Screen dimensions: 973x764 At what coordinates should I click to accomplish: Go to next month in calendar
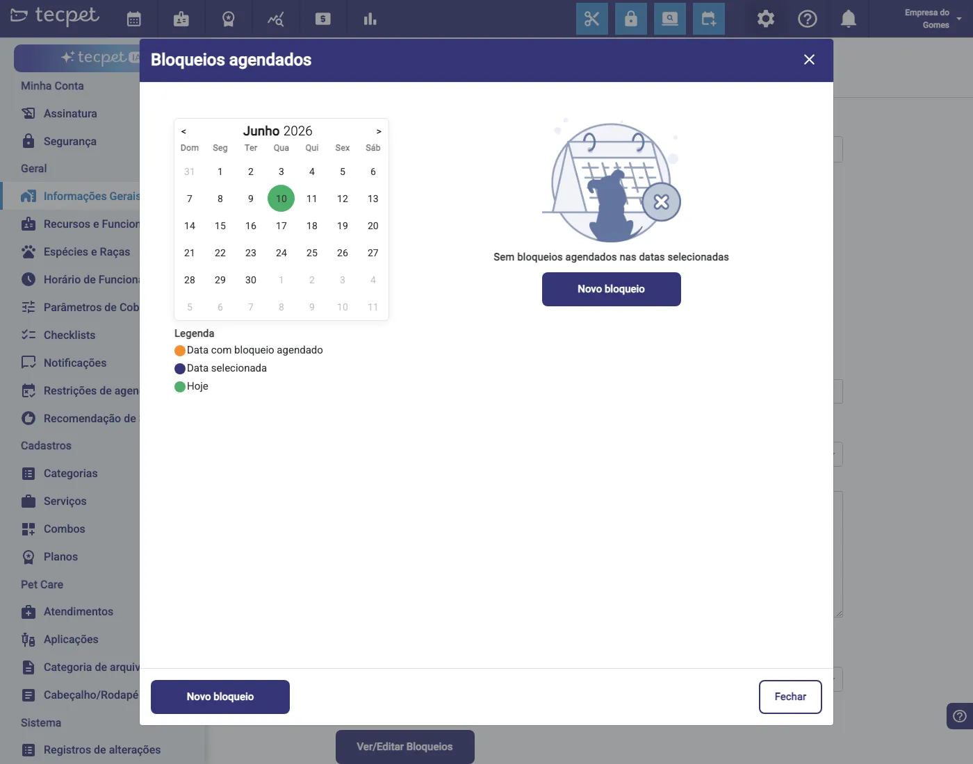379,131
